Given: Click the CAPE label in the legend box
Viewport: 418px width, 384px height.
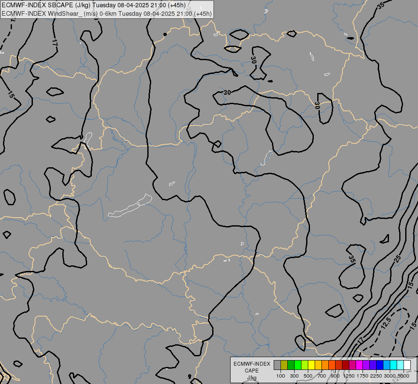Looking at the screenshot, I should click(251, 371).
